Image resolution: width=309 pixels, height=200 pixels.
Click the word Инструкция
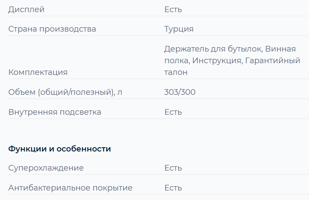(217, 60)
